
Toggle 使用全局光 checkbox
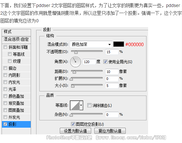pyautogui.click(x=105, y=62)
